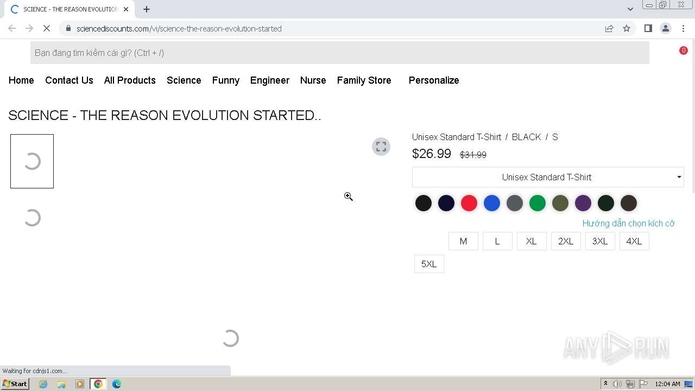Show hidden tray icons arrow

tap(605, 384)
